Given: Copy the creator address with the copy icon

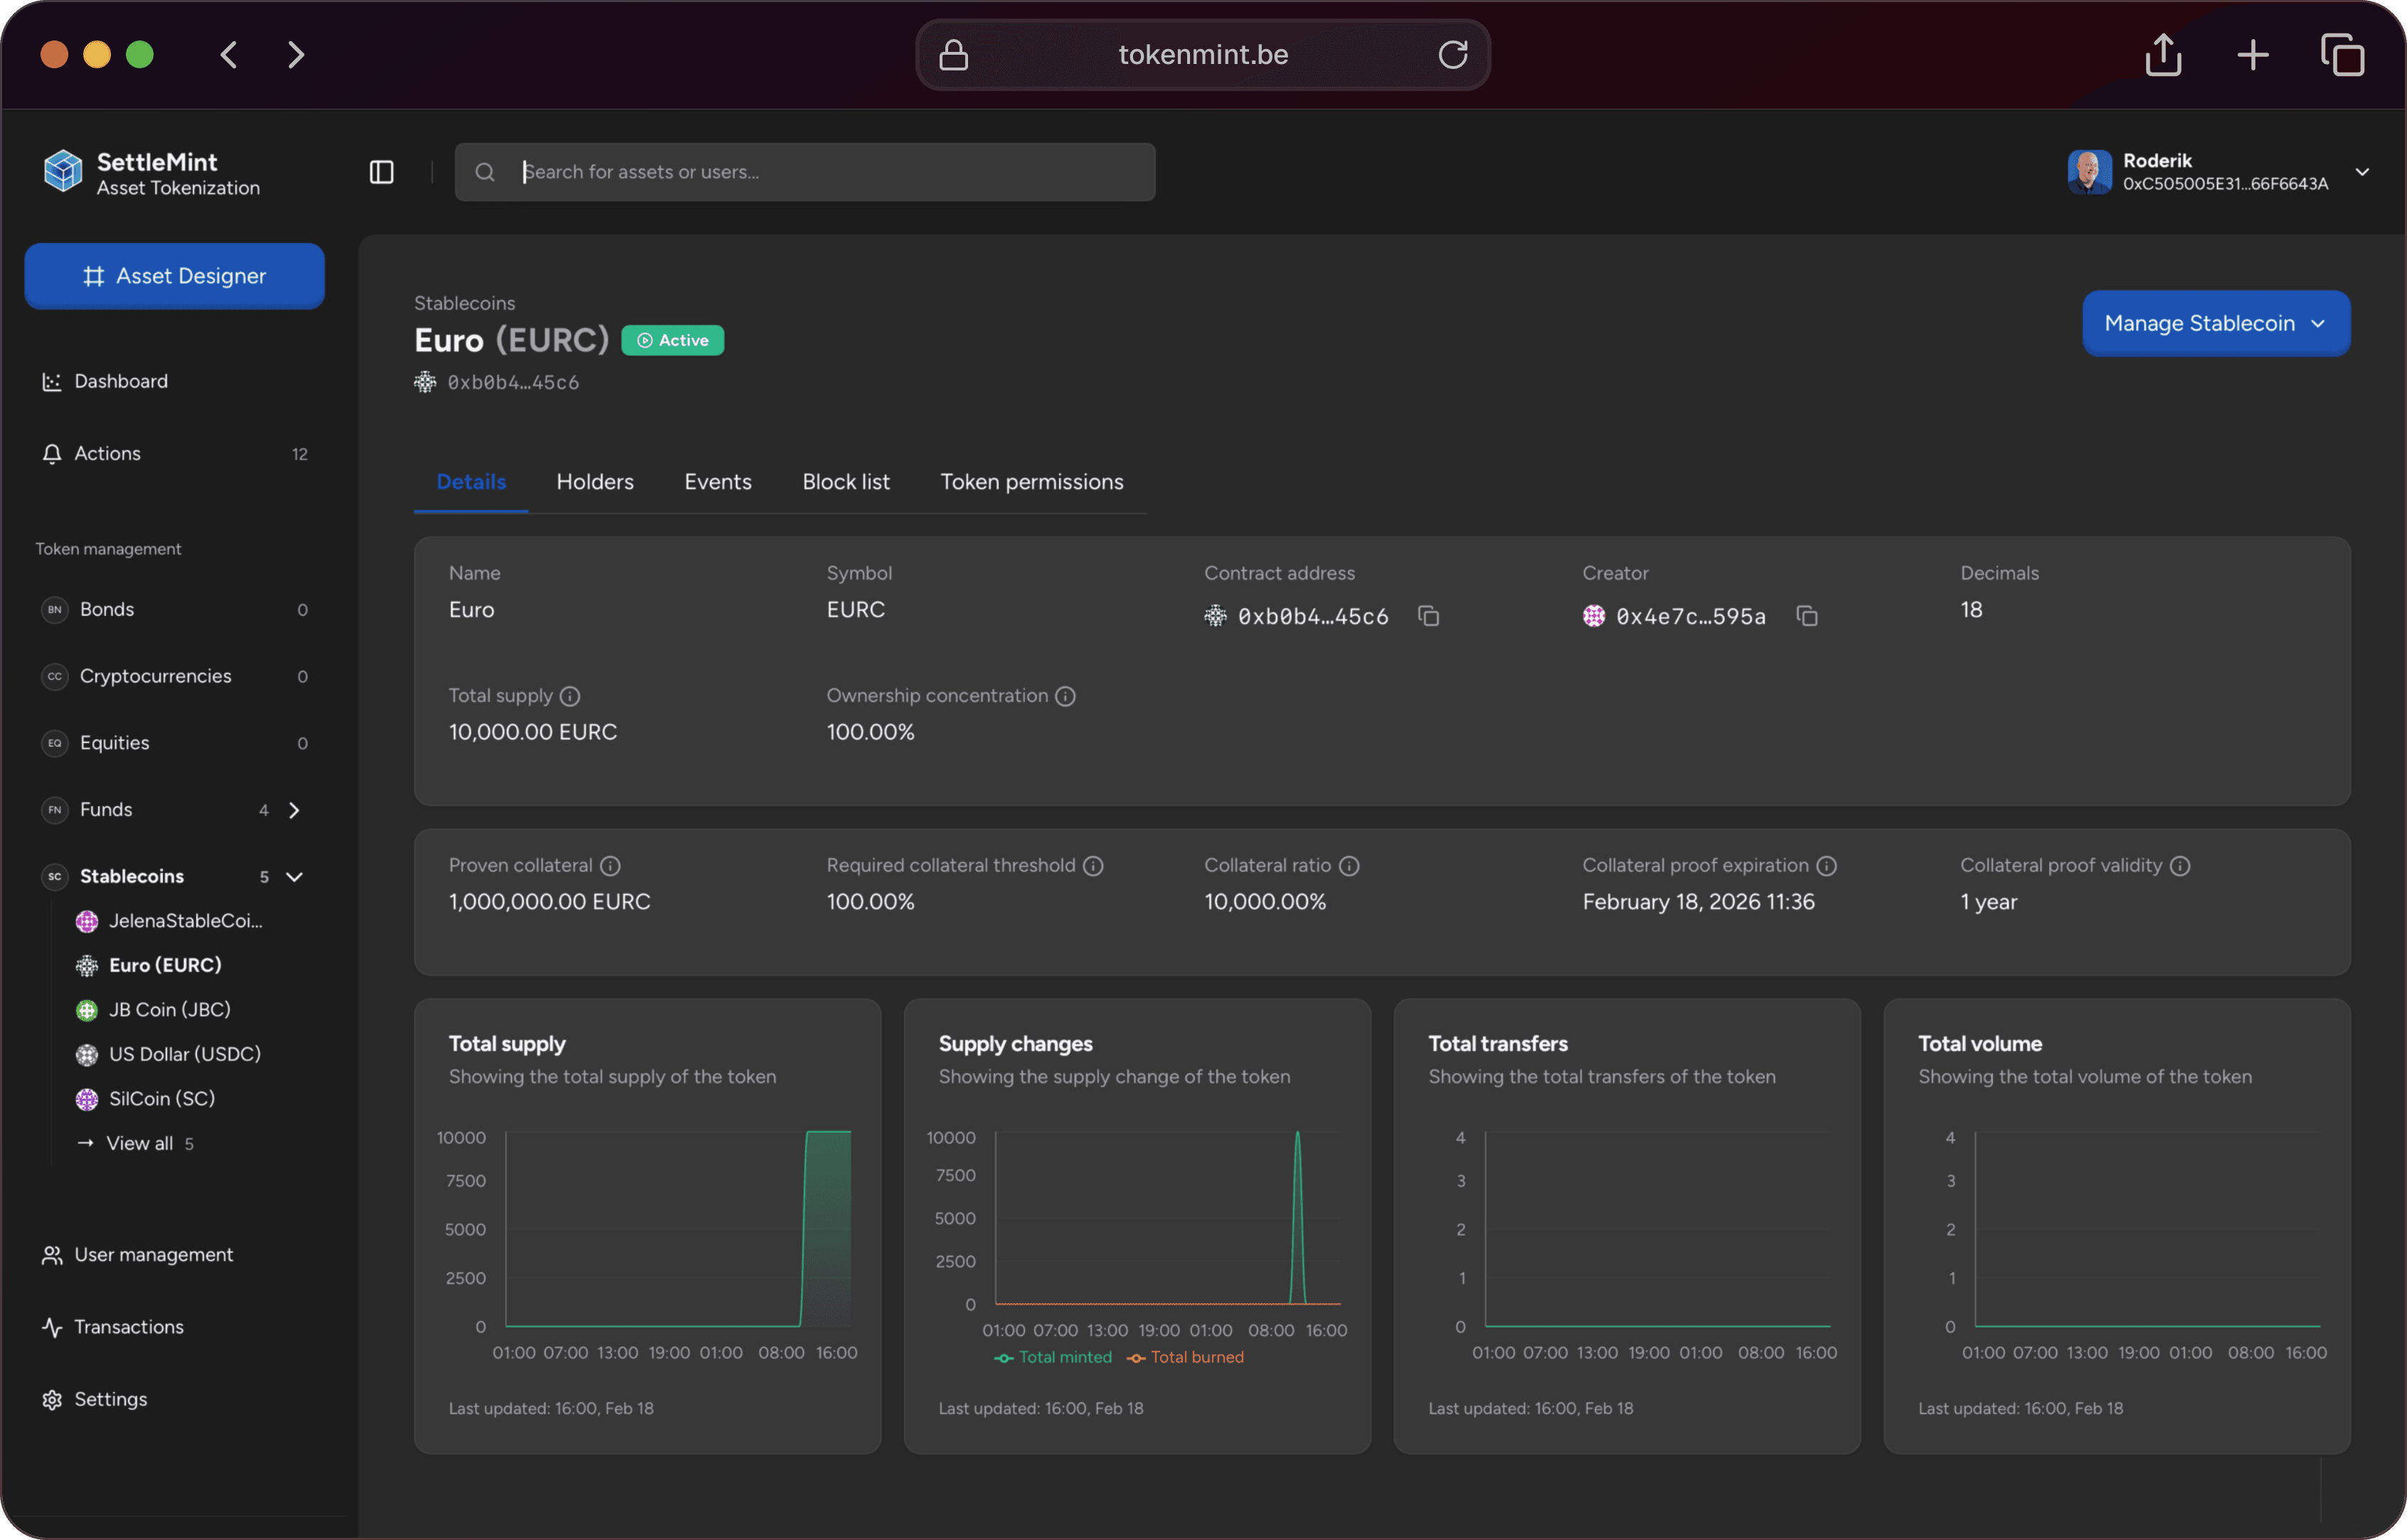Looking at the screenshot, I should point(1808,616).
